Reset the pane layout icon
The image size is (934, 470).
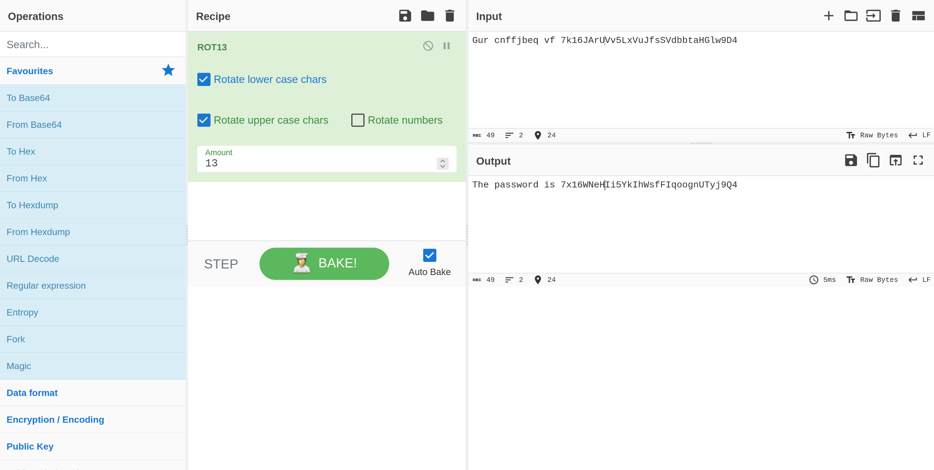(918, 16)
